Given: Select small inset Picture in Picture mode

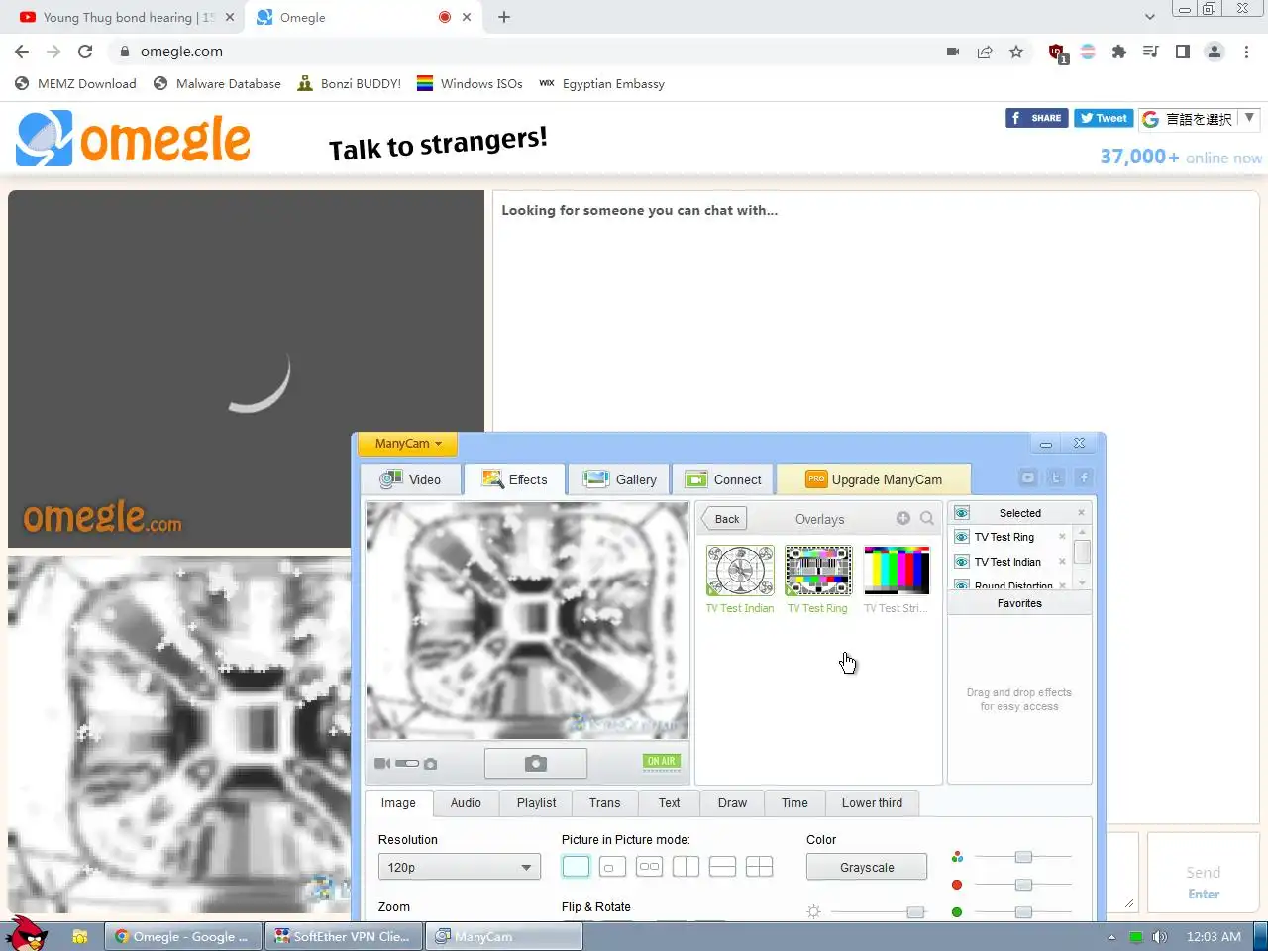Looking at the screenshot, I should tap(612, 867).
